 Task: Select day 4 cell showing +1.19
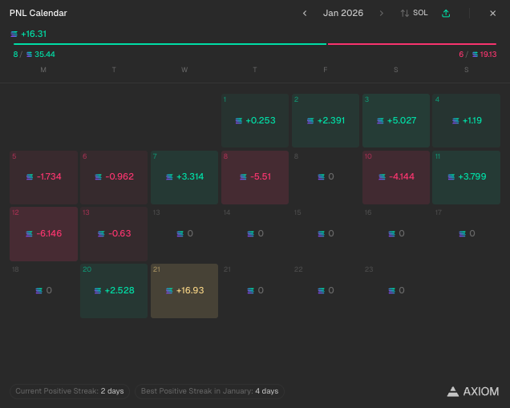(x=467, y=120)
